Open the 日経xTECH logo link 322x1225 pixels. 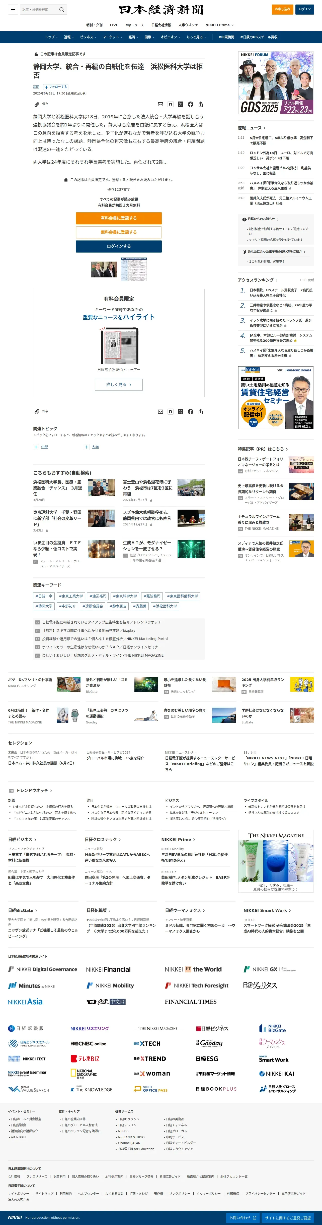click(x=147, y=1043)
